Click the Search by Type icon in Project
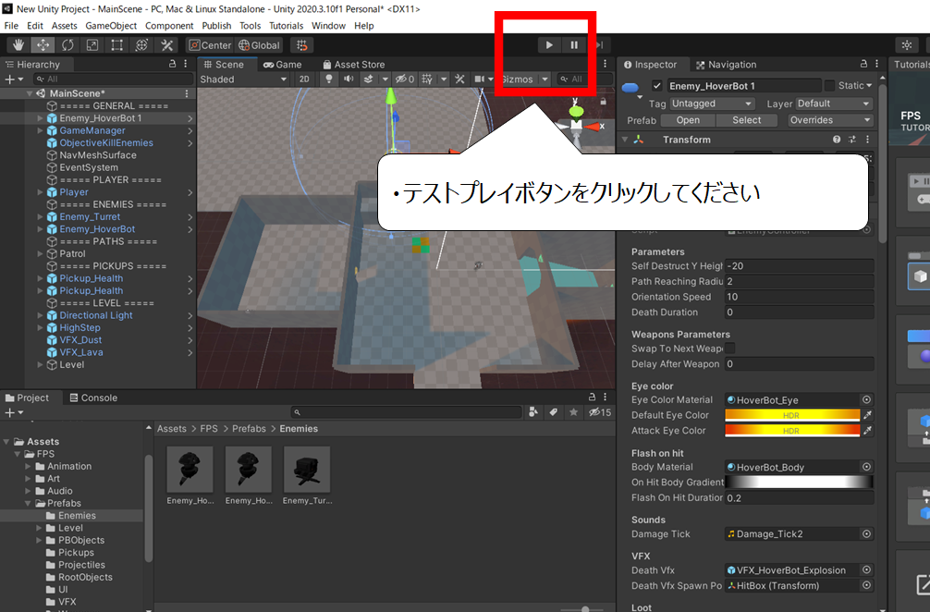This screenshot has width=930, height=612. (x=533, y=412)
